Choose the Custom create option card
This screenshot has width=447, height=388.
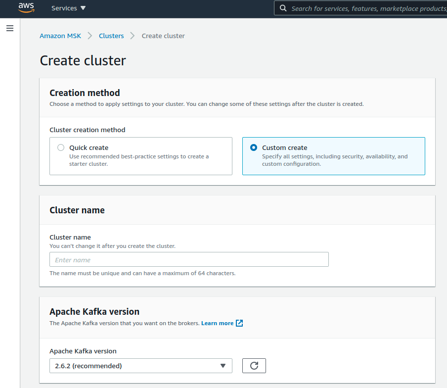[334, 156]
